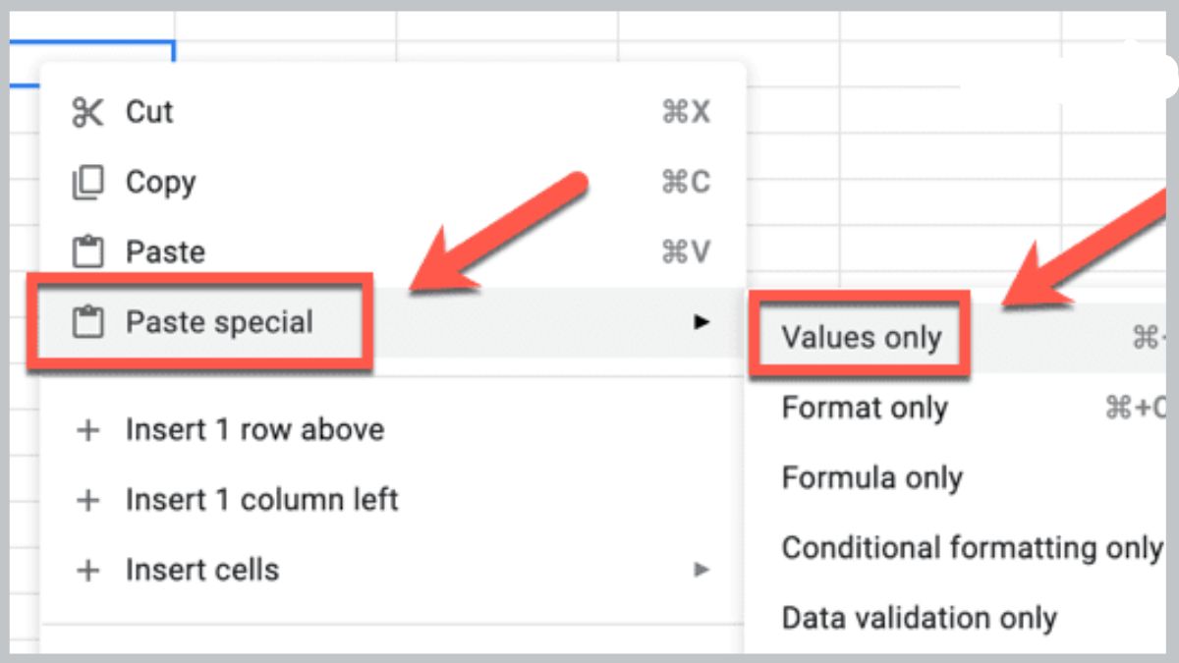Select Format only paste option
The height and width of the screenshot is (663, 1179).
pyautogui.click(x=865, y=408)
